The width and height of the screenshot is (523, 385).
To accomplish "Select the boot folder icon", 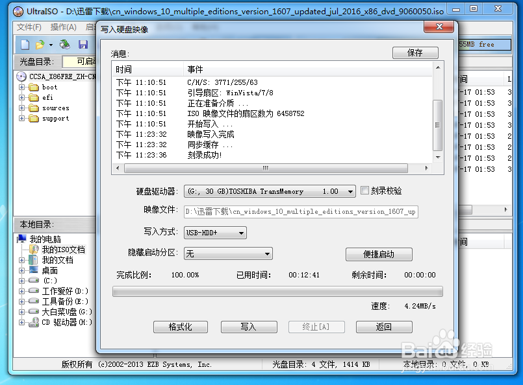I will point(34,87).
